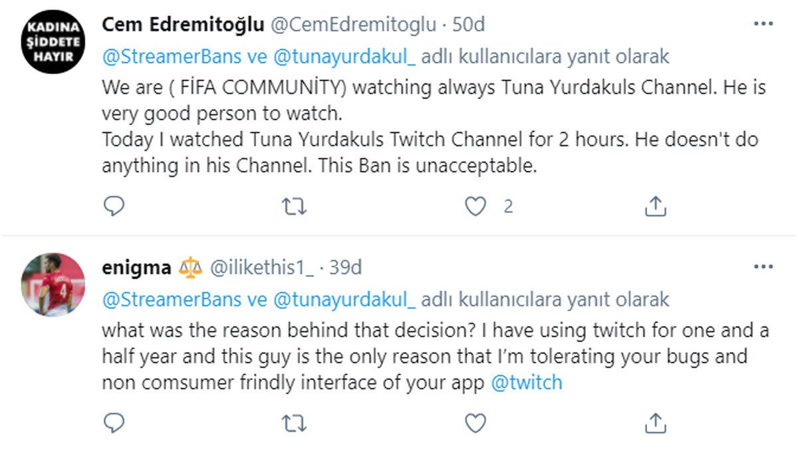Click Cem Edremitoğlu's profile avatar
This screenshot has width=798, height=449.
coord(54,40)
